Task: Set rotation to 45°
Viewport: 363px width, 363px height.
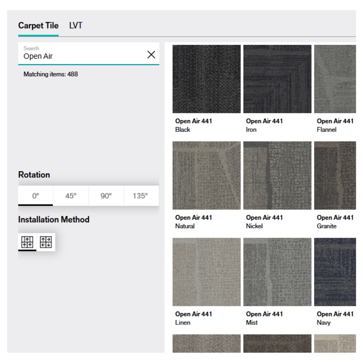Action: click(71, 196)
